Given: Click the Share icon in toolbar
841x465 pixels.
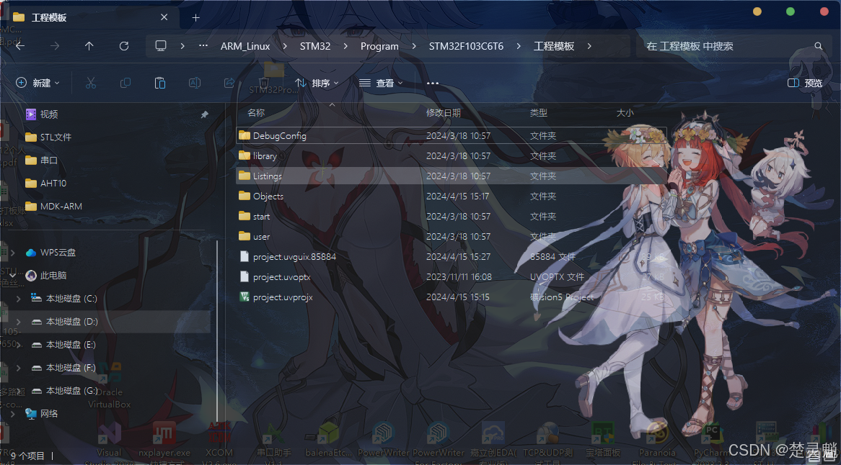Looking at the screenshot, I should point(229,83).
